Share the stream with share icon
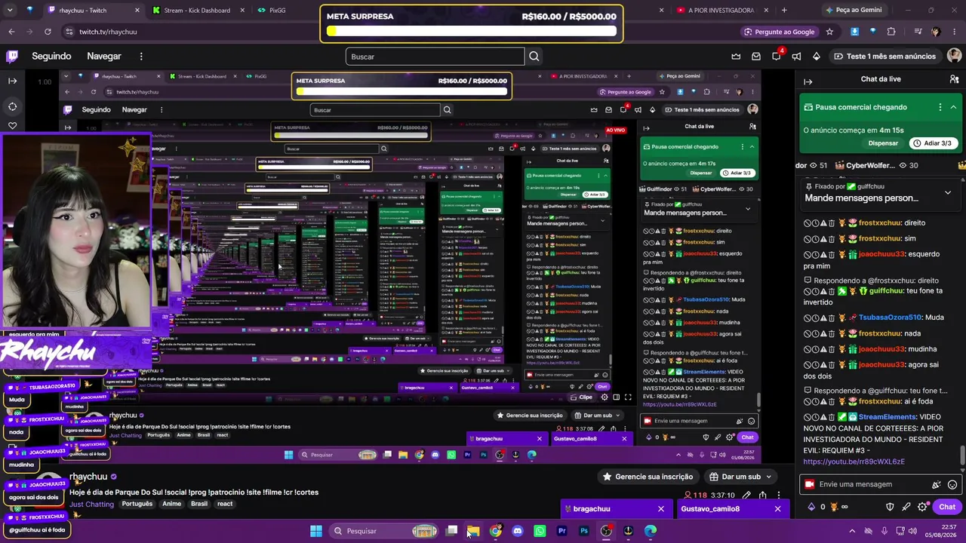The image size is (966, 543). [763, 495]
